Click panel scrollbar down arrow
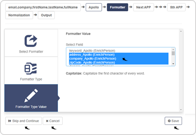 [181, 110]
